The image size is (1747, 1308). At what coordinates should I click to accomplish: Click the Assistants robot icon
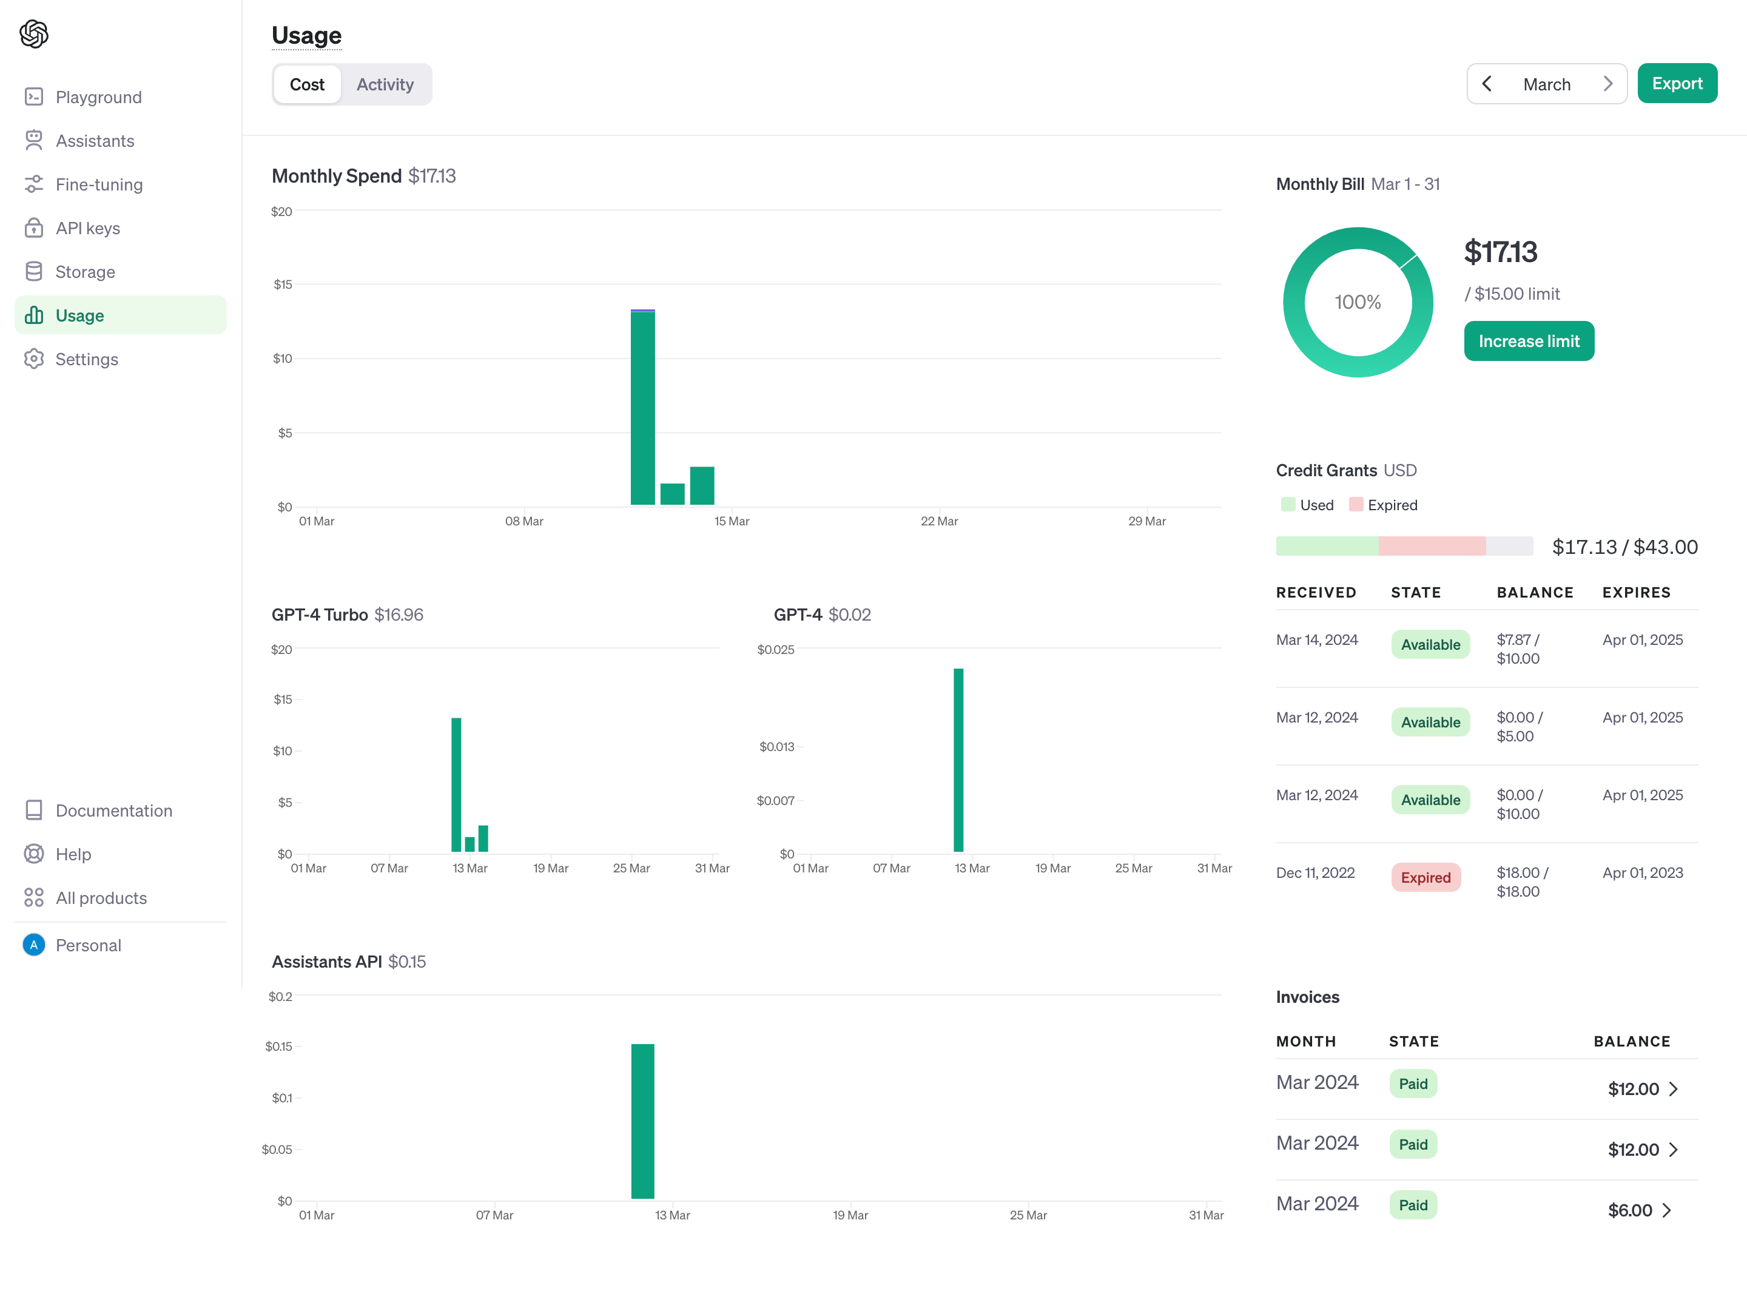coord(34,141)
